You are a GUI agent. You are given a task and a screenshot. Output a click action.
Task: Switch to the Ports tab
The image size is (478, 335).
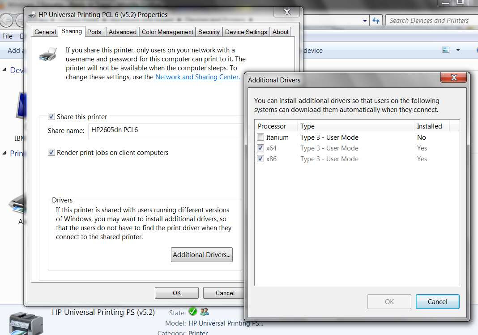point(94,32)
